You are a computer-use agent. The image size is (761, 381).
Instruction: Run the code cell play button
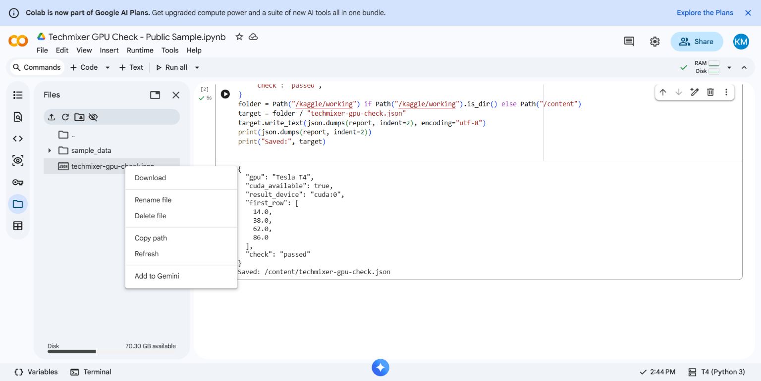[225, 94]
